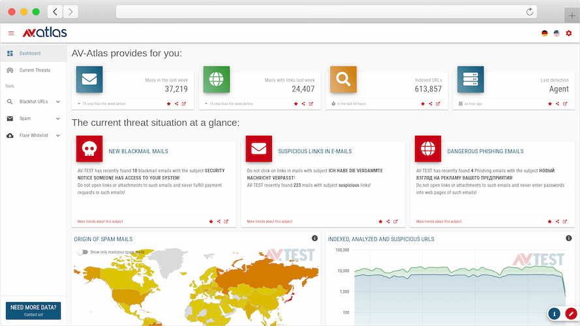Enable Show only malicious spam mails toggle
Screen dimensions: 580x326
pos(82,252)
